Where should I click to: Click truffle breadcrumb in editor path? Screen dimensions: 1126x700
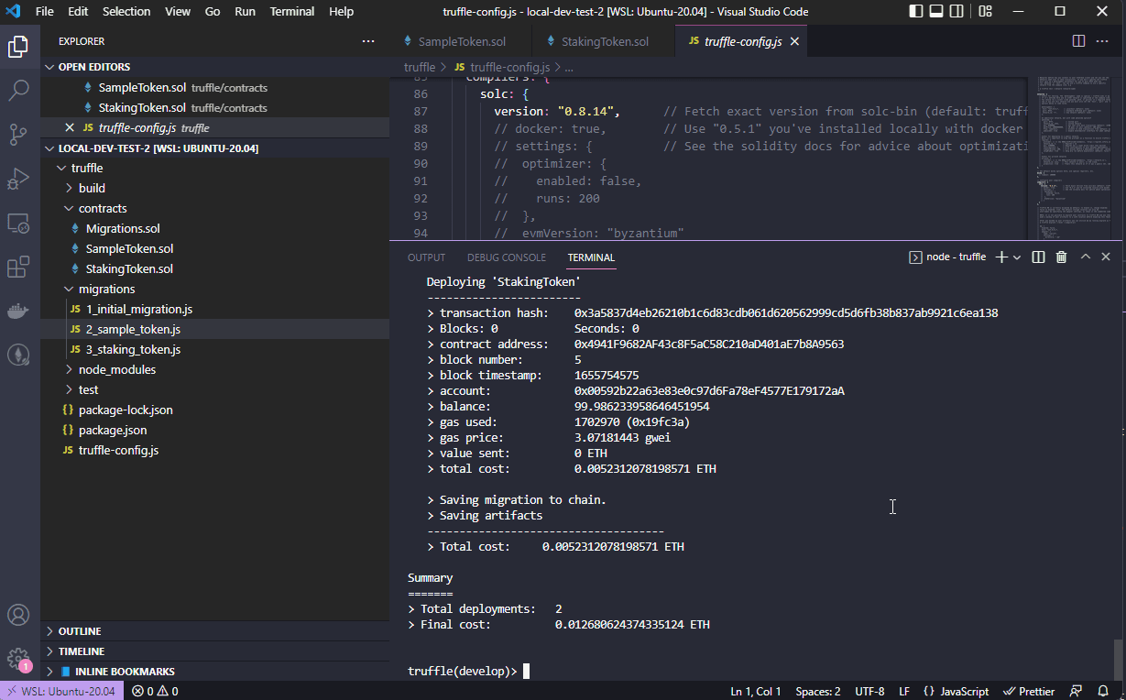tap(420, 67)
